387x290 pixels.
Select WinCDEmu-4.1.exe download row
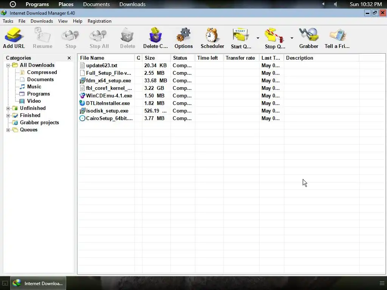tap(231, 96)
